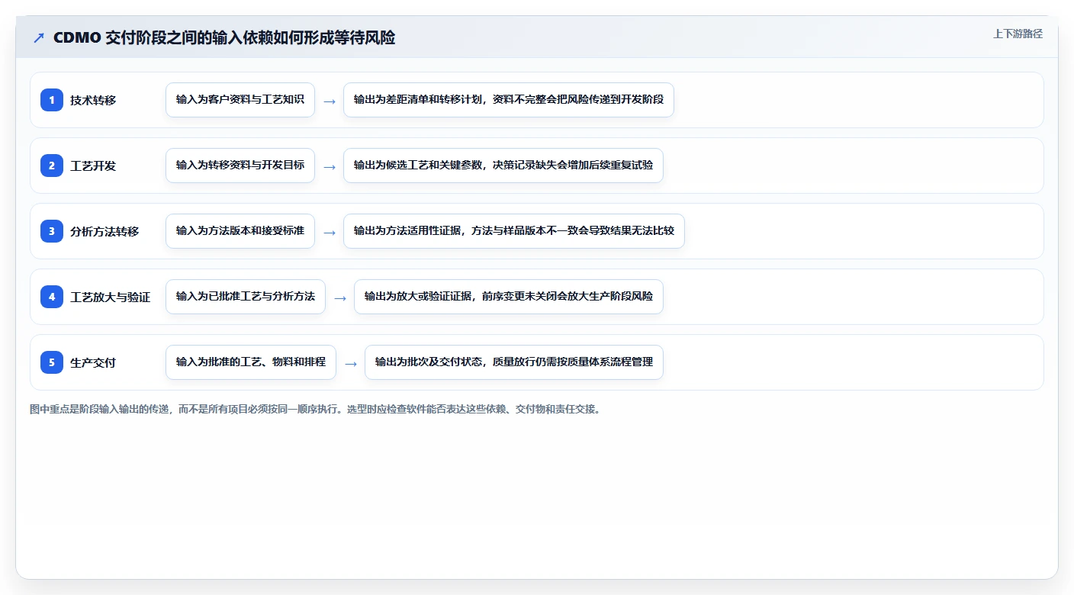This screenshot has width=1074, height=595.
Task: Click the 生产交付 stage label
Action: tap(93, 362)
